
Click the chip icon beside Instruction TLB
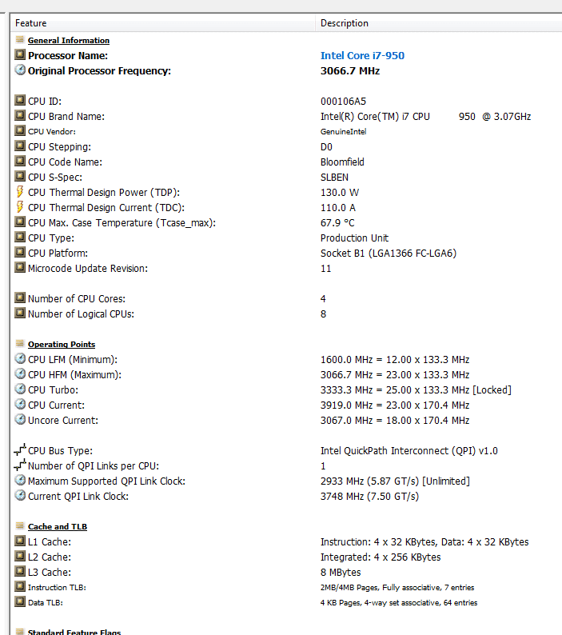coord(20,586)
